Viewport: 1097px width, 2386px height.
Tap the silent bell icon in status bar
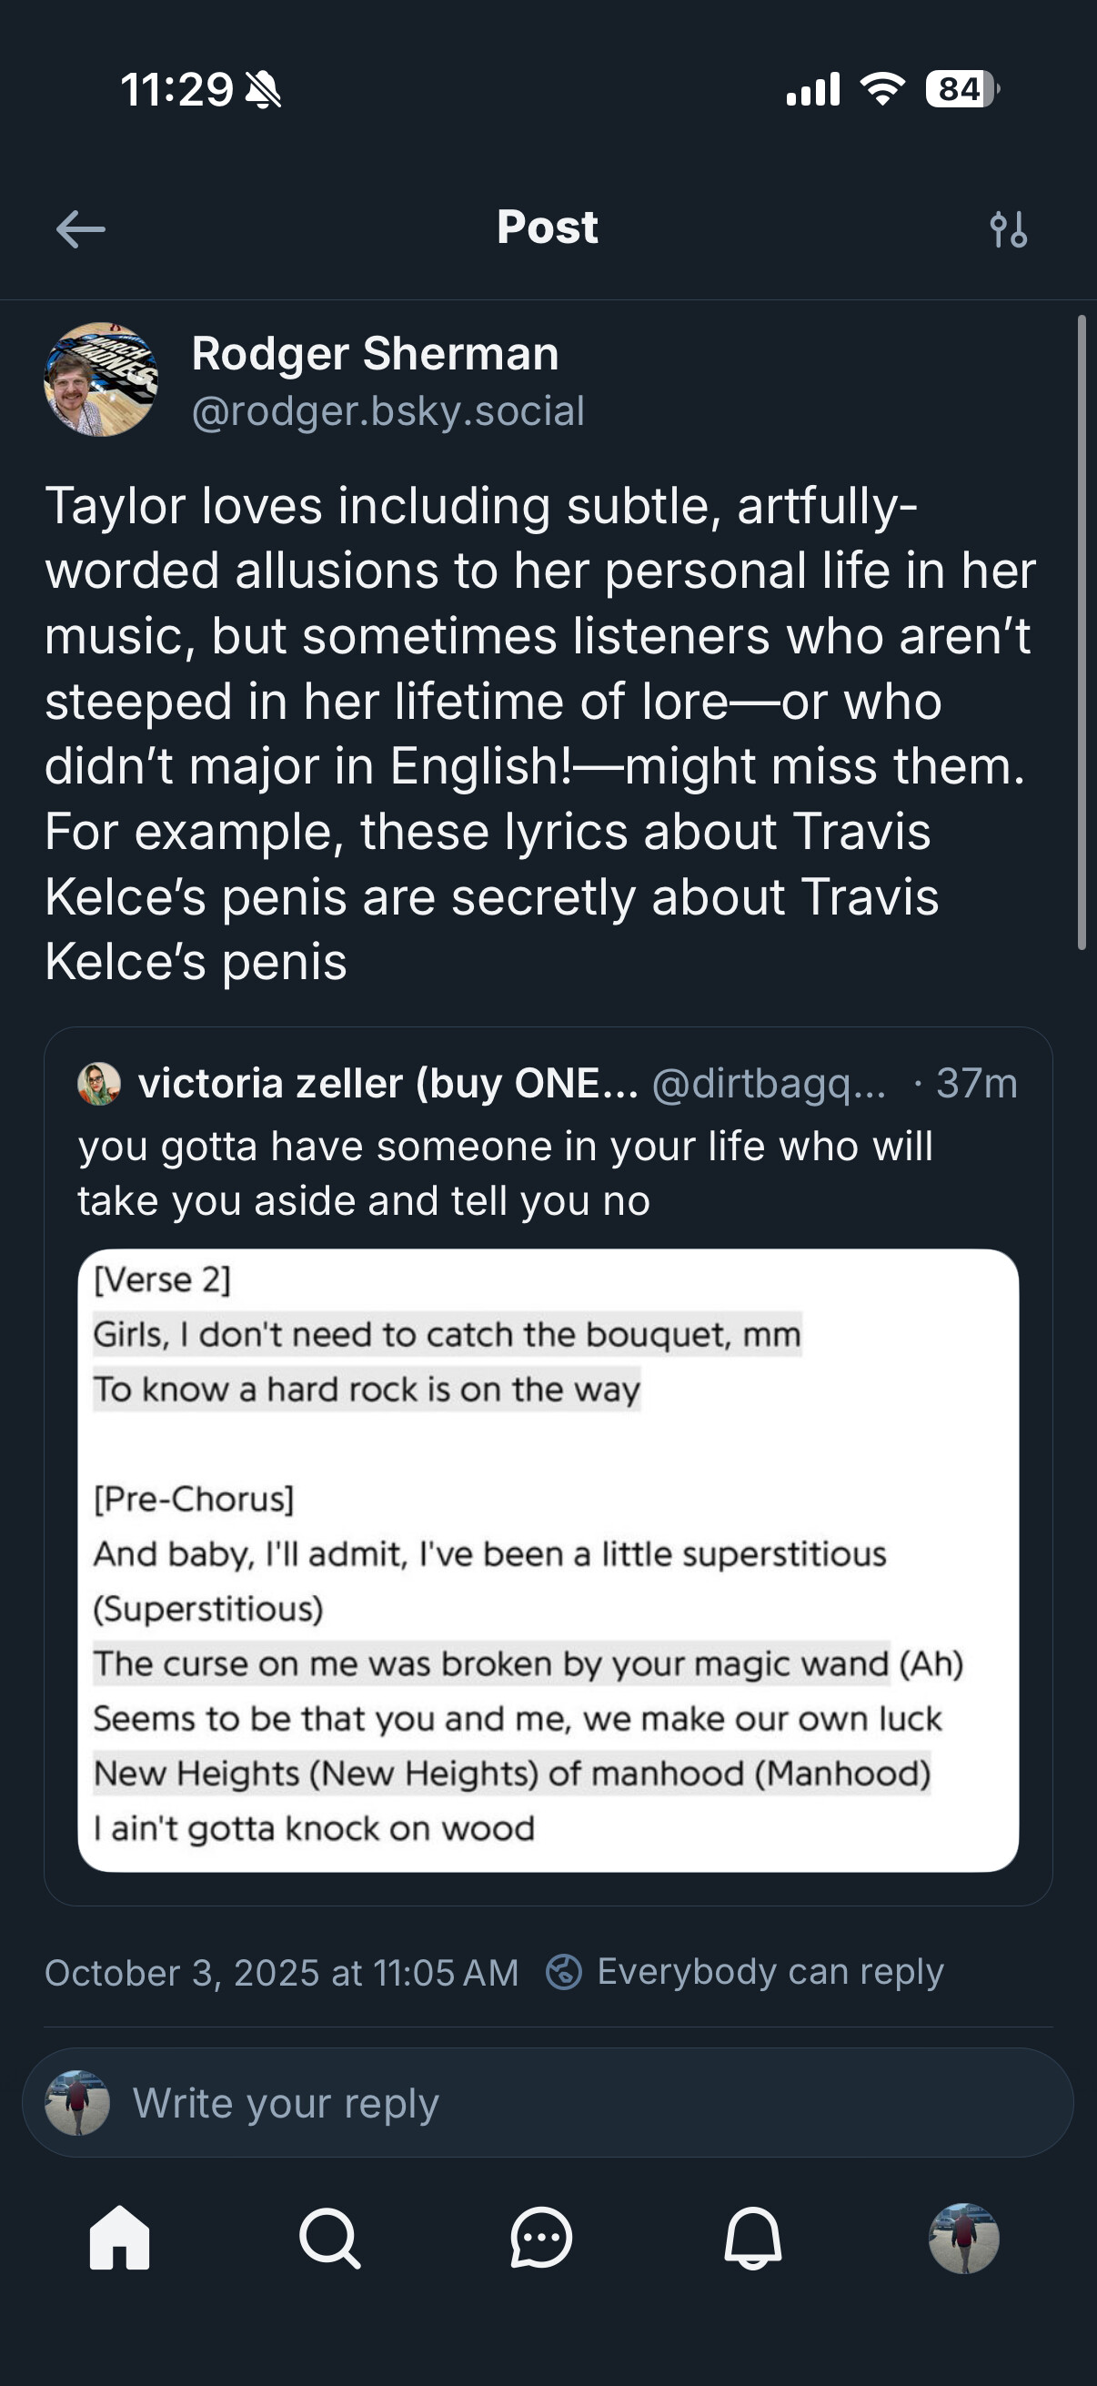264,90
